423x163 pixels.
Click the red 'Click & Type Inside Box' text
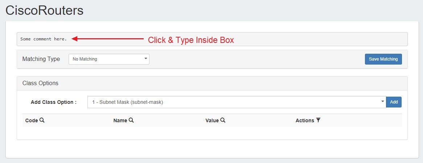[191, 40]
